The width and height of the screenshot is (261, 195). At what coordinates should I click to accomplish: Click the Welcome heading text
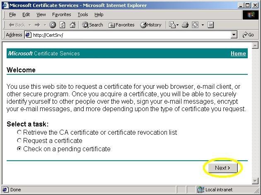pyautogui.click(x=21, y=70)
